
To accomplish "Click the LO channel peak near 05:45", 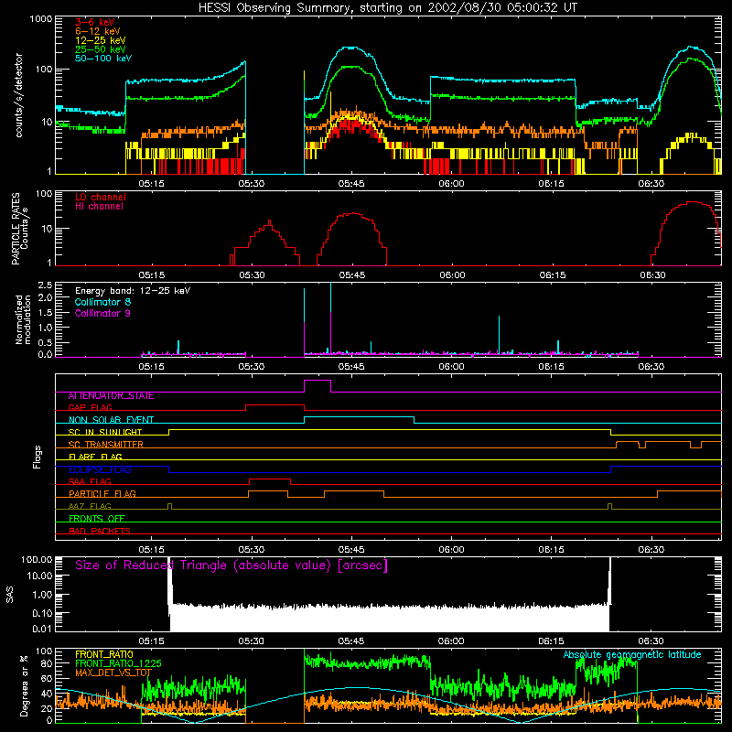I will [354, 214].
